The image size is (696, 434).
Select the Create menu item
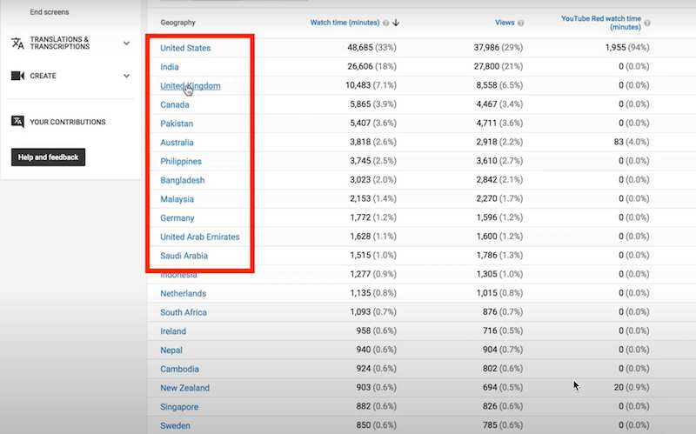coord(43,76)
